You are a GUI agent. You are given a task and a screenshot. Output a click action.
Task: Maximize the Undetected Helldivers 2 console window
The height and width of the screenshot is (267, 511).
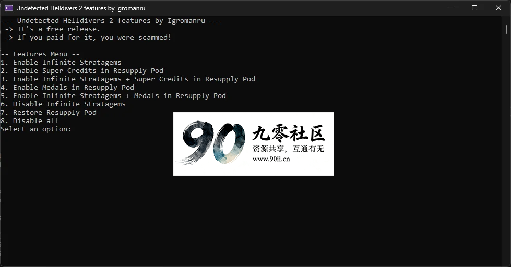pos(474,8)
